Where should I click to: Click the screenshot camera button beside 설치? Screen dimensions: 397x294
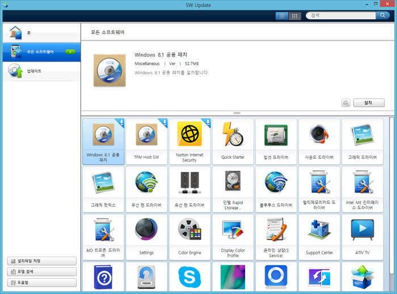click(346, 103)
